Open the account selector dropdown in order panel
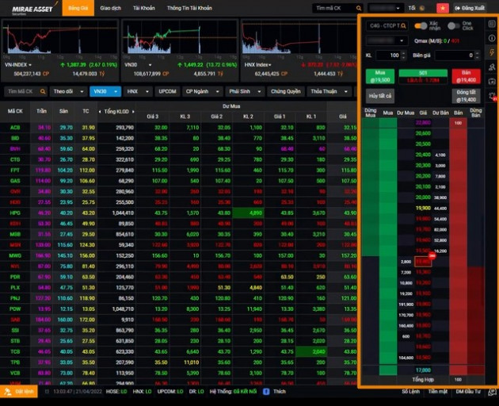Screen dimensions: 499x406 coord(387,40)
